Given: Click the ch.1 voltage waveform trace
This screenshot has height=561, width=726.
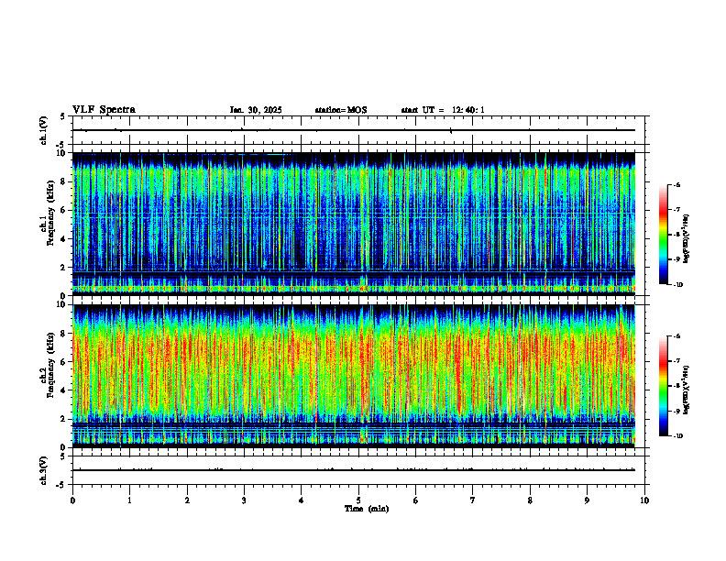Looking at the screenshot, I should click(354, 130).
